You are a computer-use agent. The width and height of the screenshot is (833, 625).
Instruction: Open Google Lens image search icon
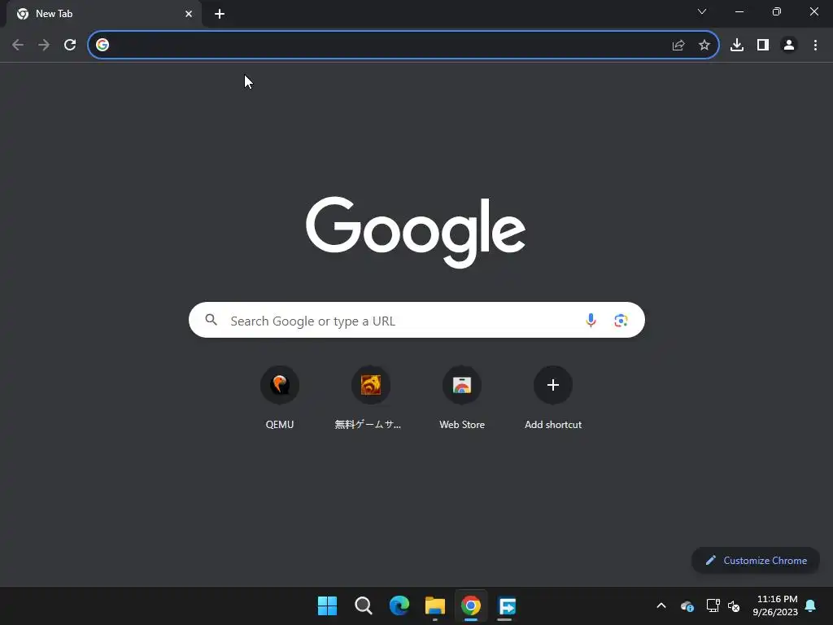621,320
